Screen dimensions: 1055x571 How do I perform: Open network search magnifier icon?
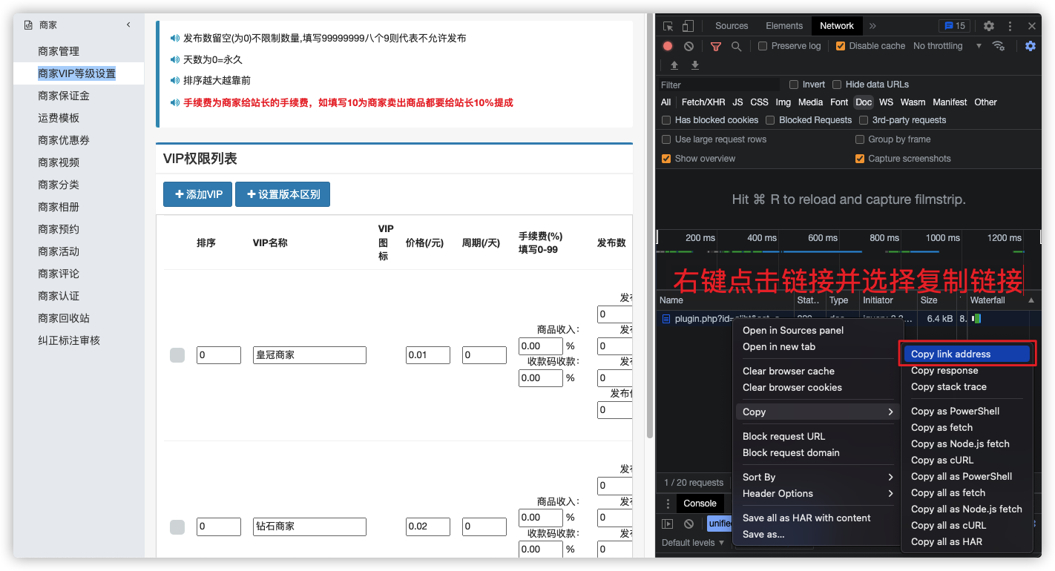tap(736, 46)
